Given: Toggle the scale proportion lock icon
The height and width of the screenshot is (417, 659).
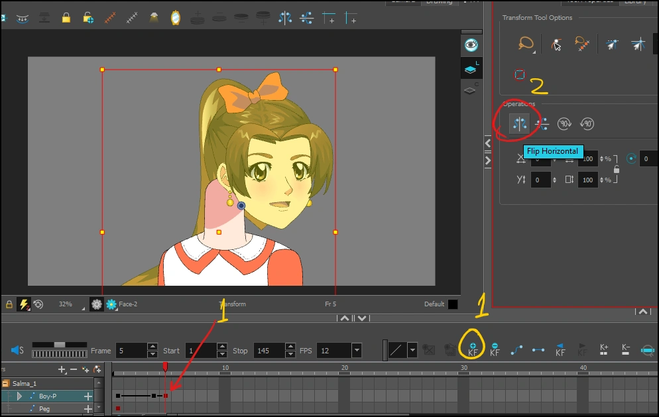Looking at the screenshot, I should pos(617,169).
